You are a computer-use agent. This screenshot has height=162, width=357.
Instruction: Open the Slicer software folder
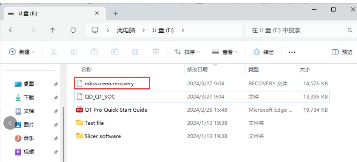[102, 136]
